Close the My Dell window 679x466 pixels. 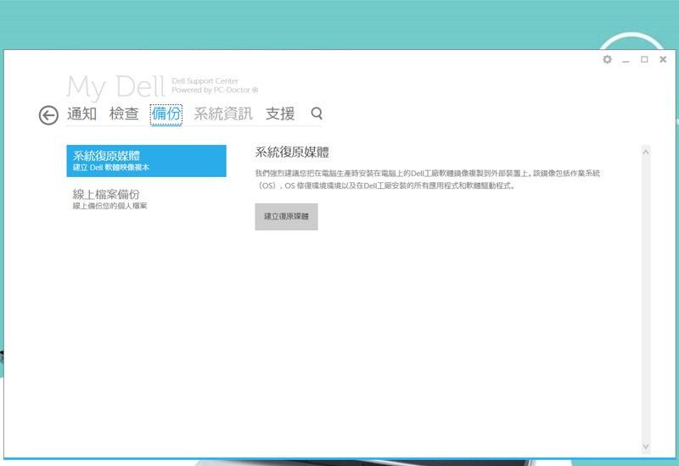pyautogui.click(x=662, y=60)
